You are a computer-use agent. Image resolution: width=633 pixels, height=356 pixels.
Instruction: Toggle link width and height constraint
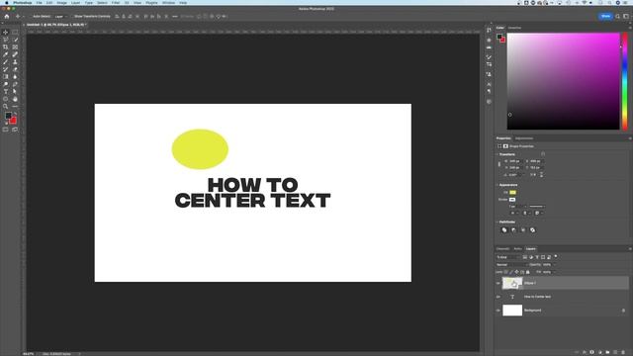click(499, 164)
